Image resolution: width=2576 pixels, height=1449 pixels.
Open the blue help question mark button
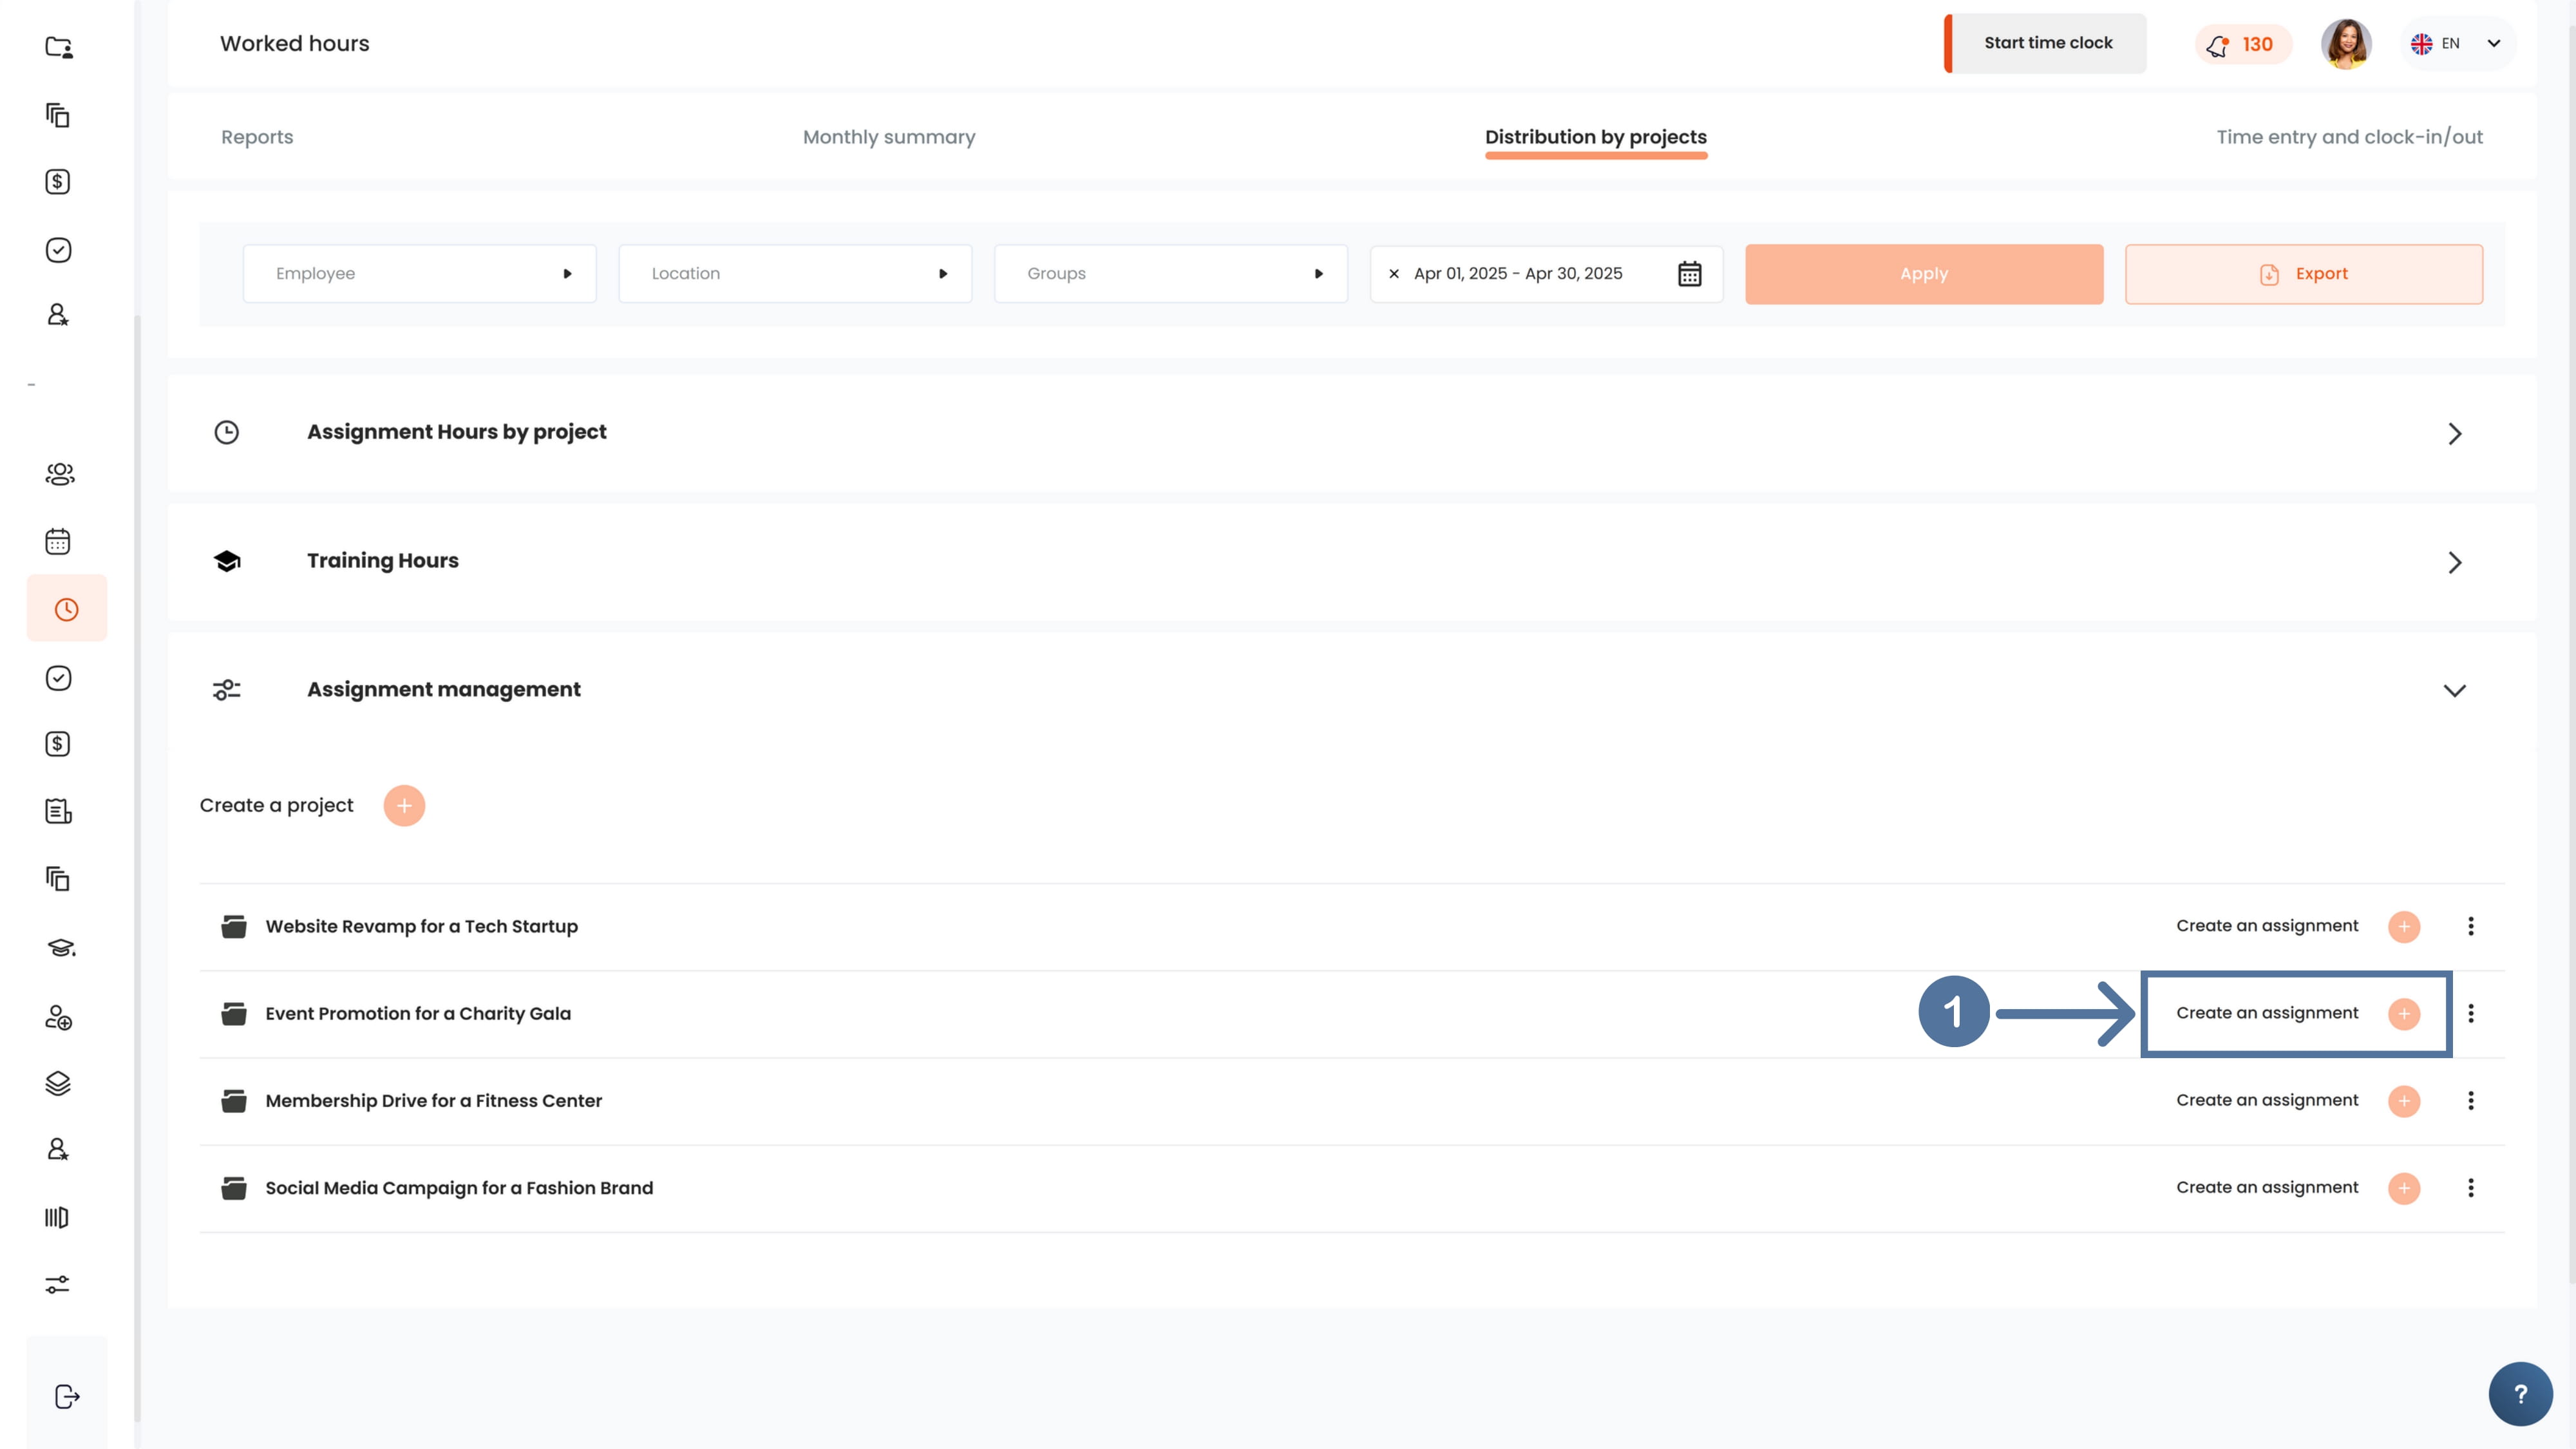[2520, 1394]
